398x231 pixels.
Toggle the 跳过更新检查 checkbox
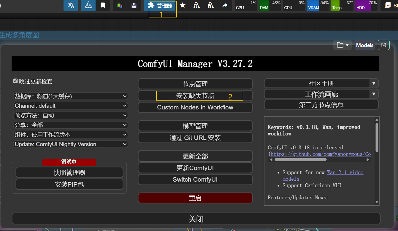click(x=15, y=81)
